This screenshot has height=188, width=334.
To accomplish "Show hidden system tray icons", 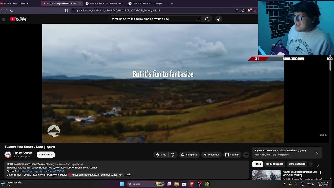I will point(284,184).
